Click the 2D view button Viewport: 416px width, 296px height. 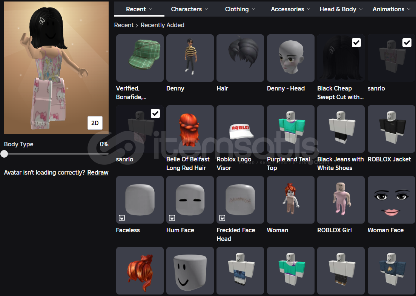95,123
